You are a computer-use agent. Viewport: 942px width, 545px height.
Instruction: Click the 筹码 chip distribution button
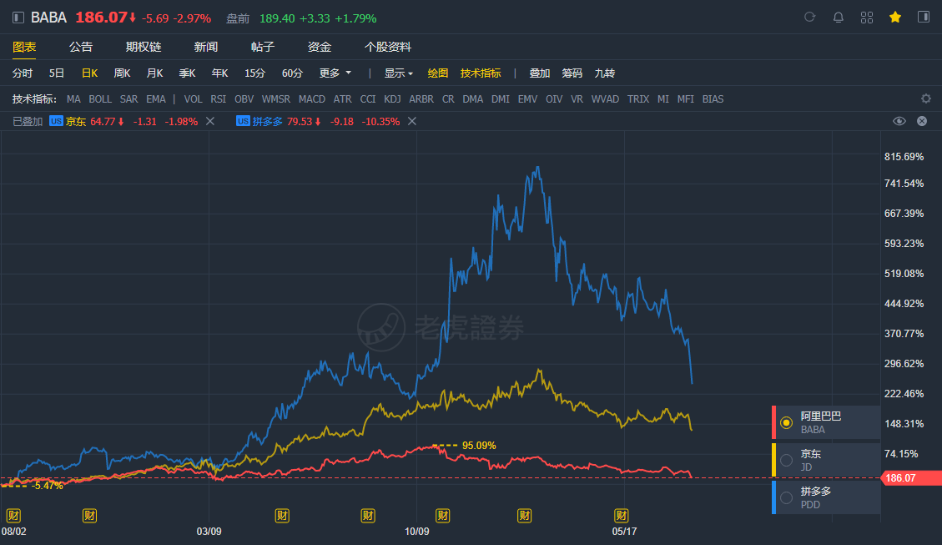click(572, 73)
